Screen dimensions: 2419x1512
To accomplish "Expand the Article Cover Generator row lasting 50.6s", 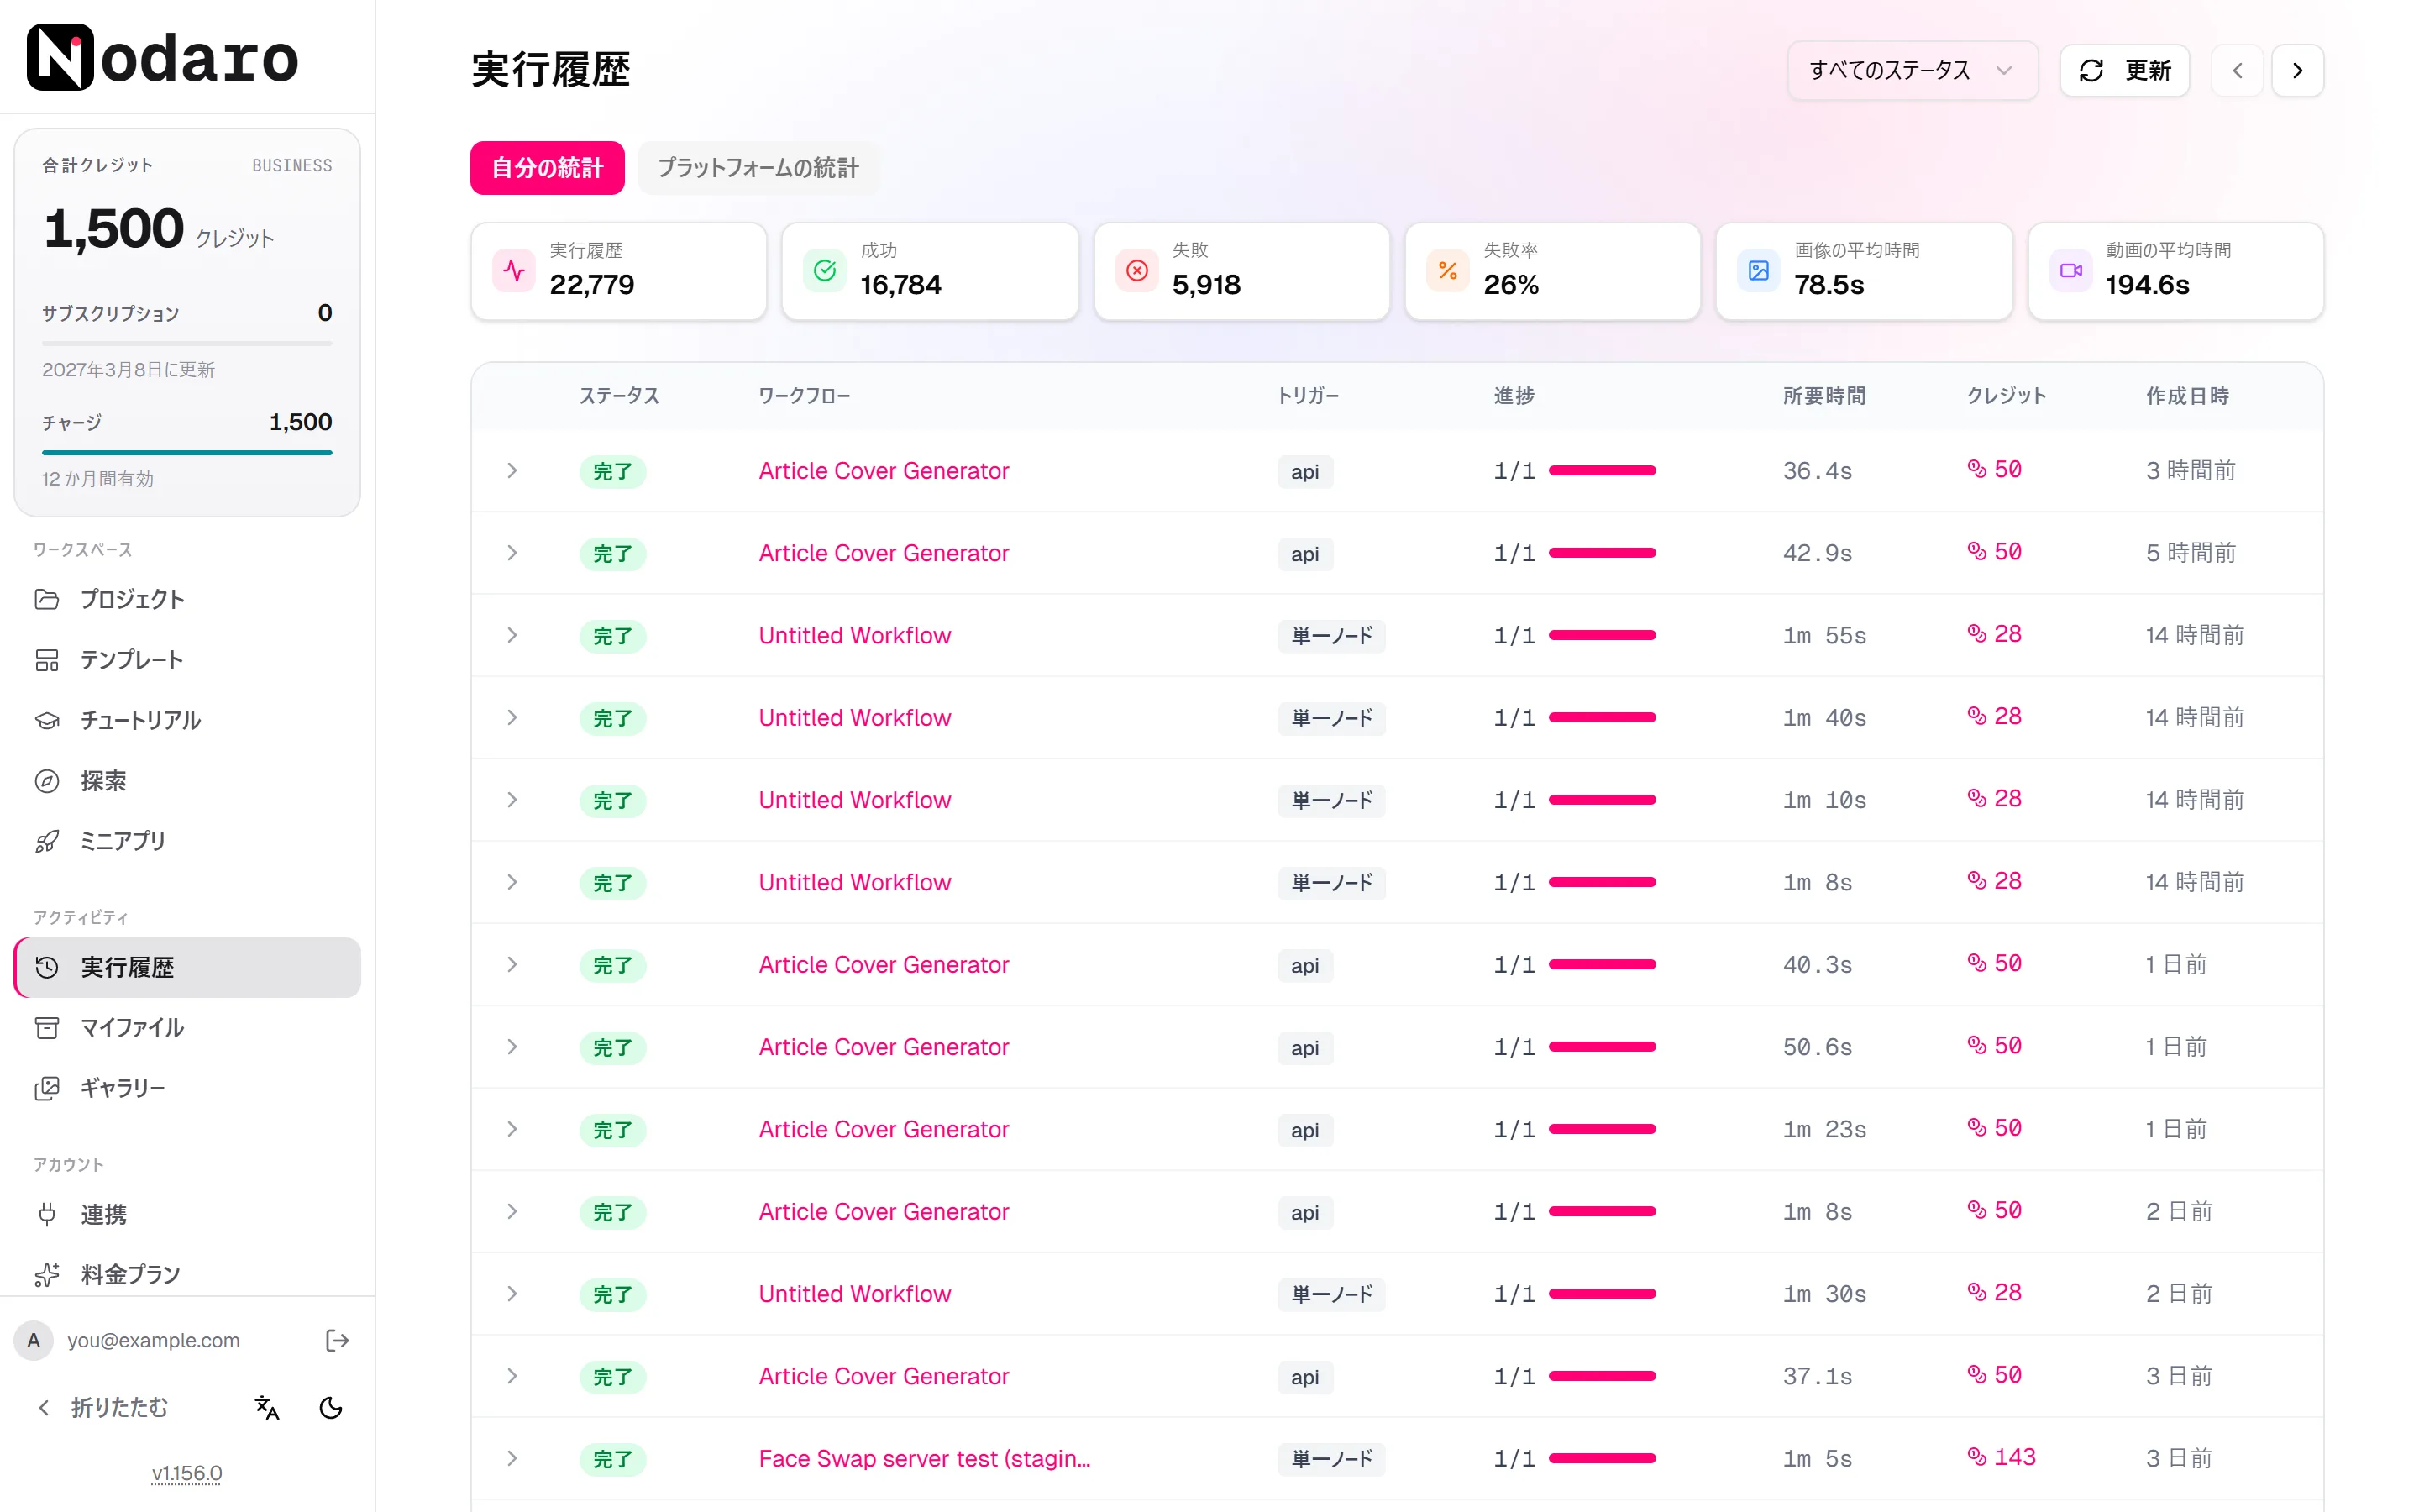I will pyautogui.click(x=512, y=1047).
